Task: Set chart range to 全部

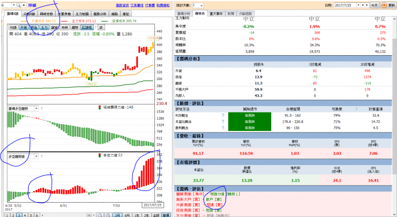Action: [x=156, y=215]
